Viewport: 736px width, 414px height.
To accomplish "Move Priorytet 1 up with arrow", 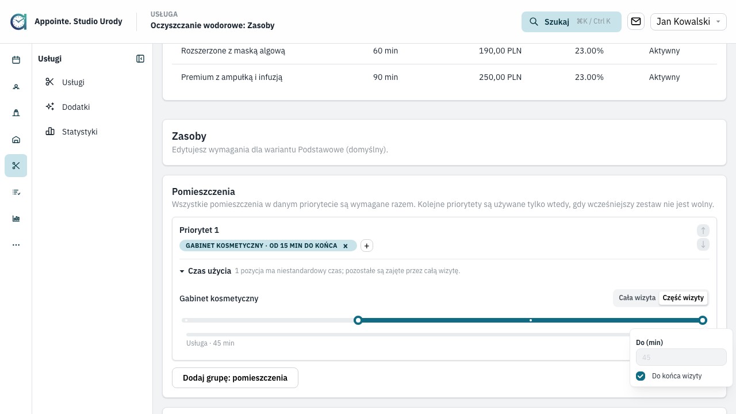I will coord(703,231).
